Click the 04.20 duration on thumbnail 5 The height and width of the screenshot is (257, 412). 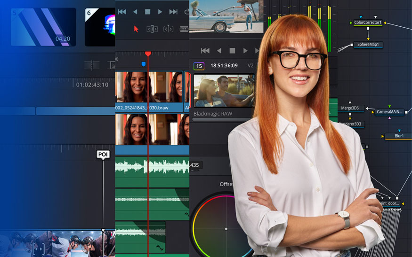pyautogui.click(x=63, y=39)
